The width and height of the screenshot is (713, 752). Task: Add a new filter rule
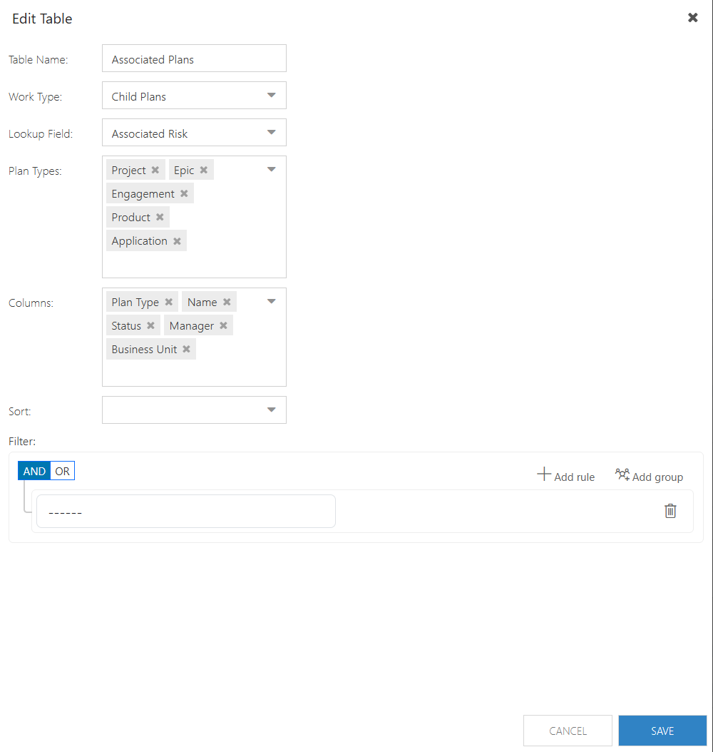pos(565,476)
